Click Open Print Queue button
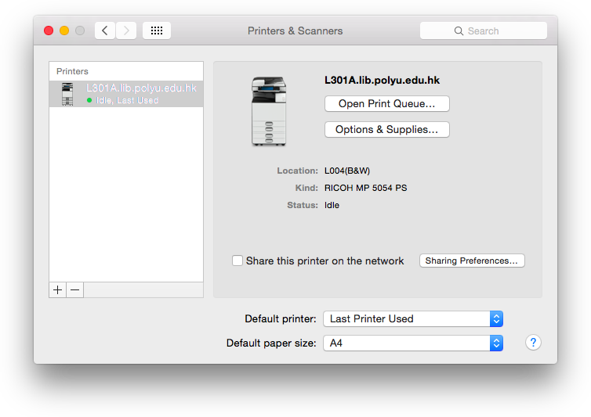 387,103
